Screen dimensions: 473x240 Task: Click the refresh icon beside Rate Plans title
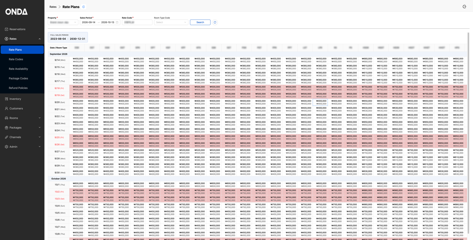84,7
